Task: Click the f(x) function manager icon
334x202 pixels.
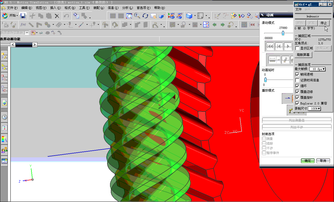Action: [x=23, y=25]
